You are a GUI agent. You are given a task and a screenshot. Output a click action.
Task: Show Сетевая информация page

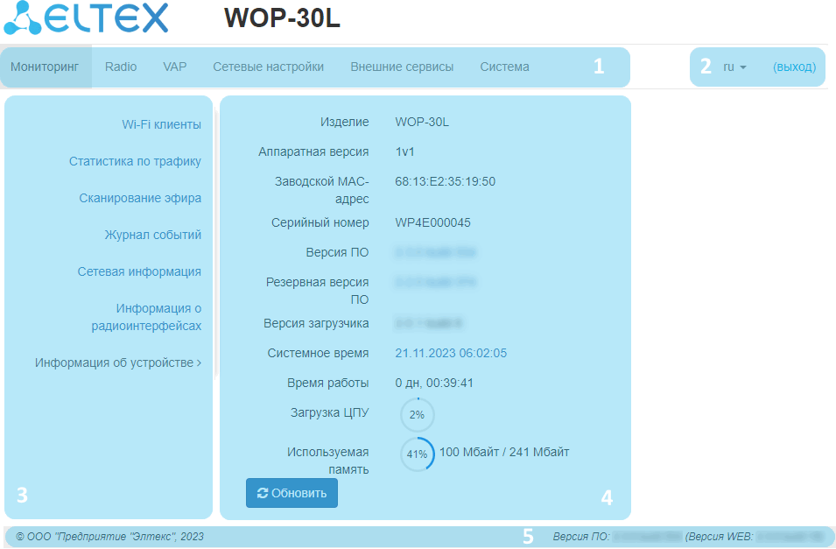(x=139, y=271)
